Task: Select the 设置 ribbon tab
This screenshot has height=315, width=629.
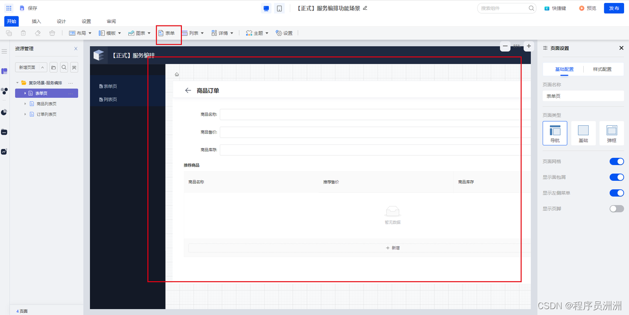Action: pyautogui.click(x=86, y=21)
